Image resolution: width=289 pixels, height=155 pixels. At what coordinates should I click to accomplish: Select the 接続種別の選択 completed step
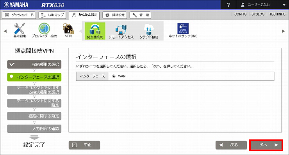[34, 64]
